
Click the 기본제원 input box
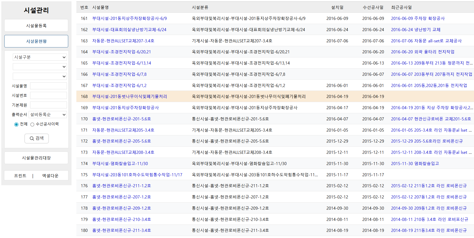coord(48,105)
